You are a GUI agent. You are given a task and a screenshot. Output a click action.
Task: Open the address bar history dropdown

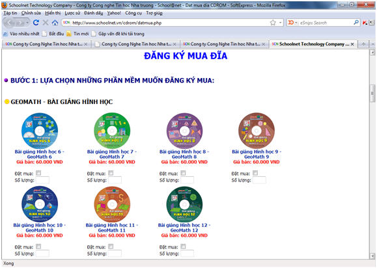pos(281,23)
